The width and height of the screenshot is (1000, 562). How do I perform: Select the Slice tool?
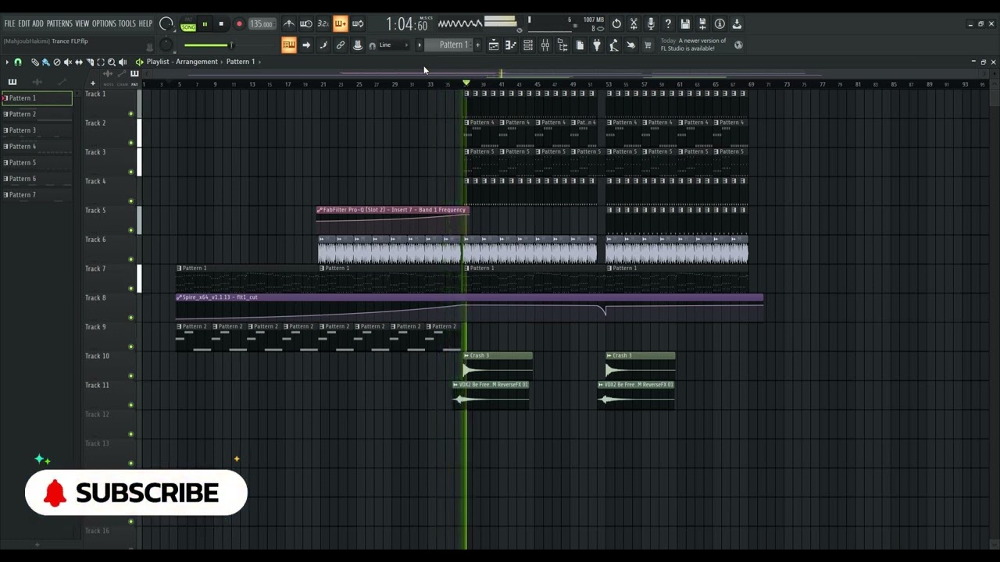90,62
